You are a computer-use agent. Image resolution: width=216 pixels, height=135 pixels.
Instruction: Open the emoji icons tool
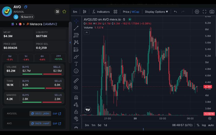tap(76, 71)
